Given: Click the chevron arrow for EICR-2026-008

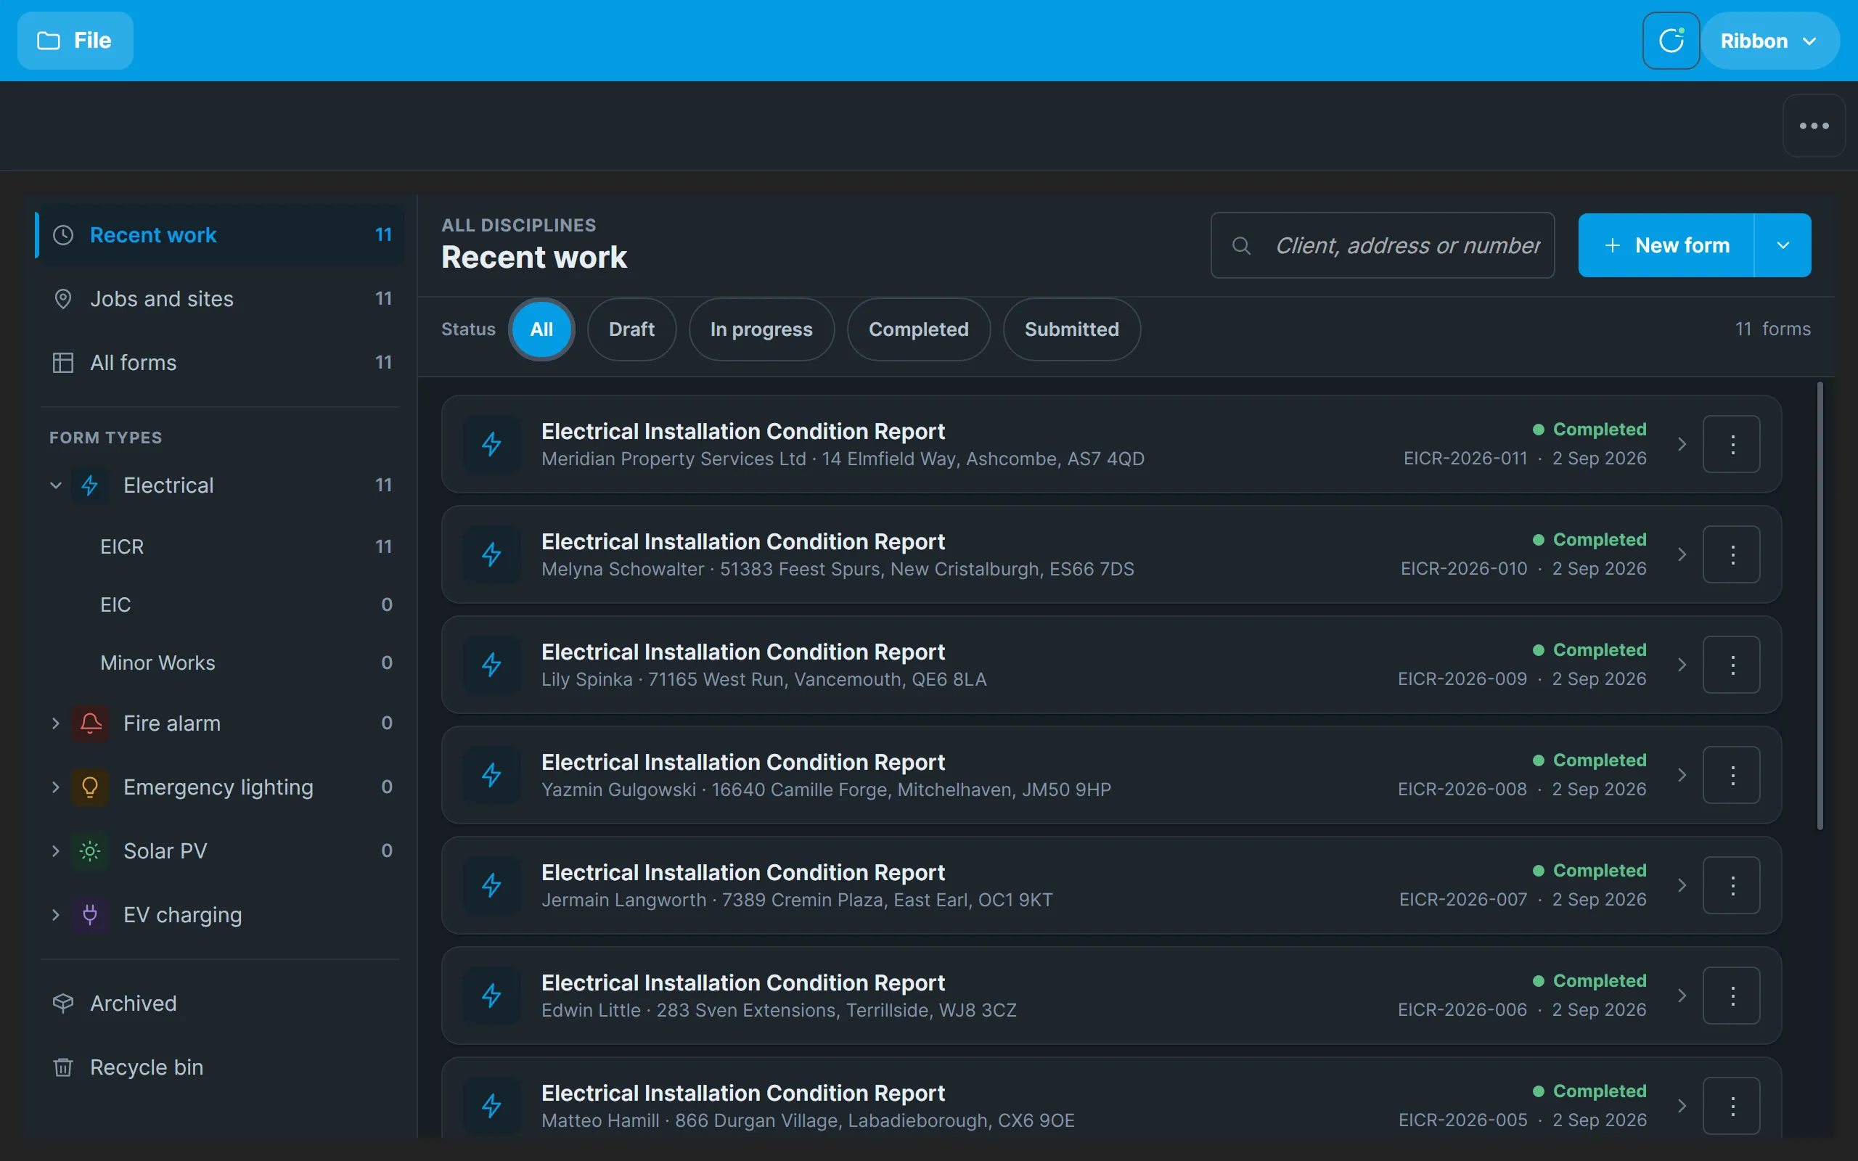Looking at the screenshot, I should click(x=1682, y=775).
